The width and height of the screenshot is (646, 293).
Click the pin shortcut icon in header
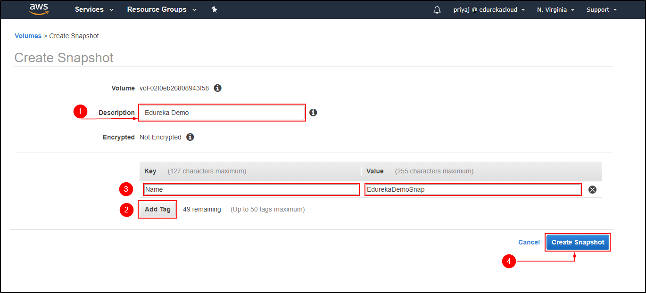pyautogui.click(x=215, y=9)
